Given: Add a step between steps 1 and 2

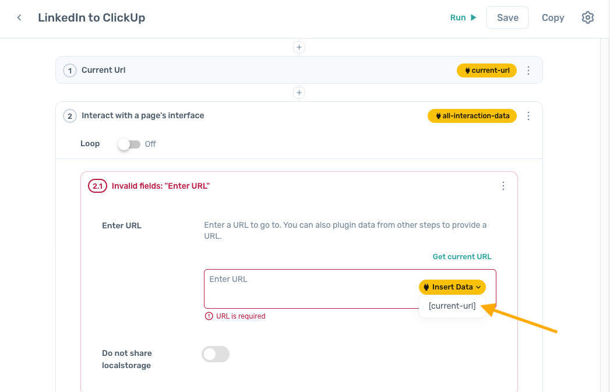Looking at the screenshot, I should click(299, 93).
